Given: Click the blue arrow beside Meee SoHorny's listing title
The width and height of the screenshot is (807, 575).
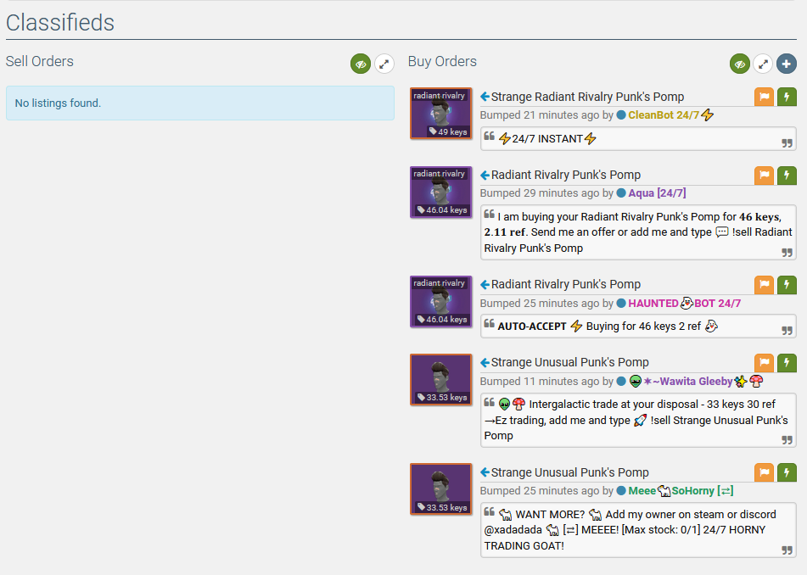Looking at the screenshot, I should click(485, 472).
